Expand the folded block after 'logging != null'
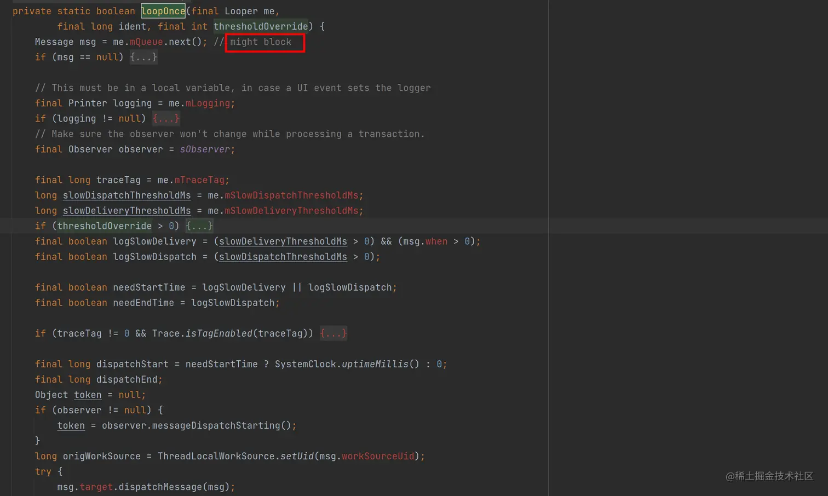The image size is (828, 496). pos(166,118)
